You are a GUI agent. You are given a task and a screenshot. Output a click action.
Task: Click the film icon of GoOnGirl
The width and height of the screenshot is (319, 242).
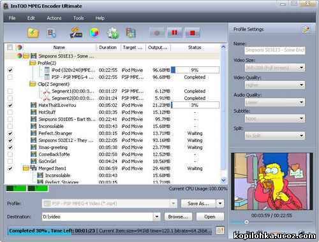click(33, 161)
